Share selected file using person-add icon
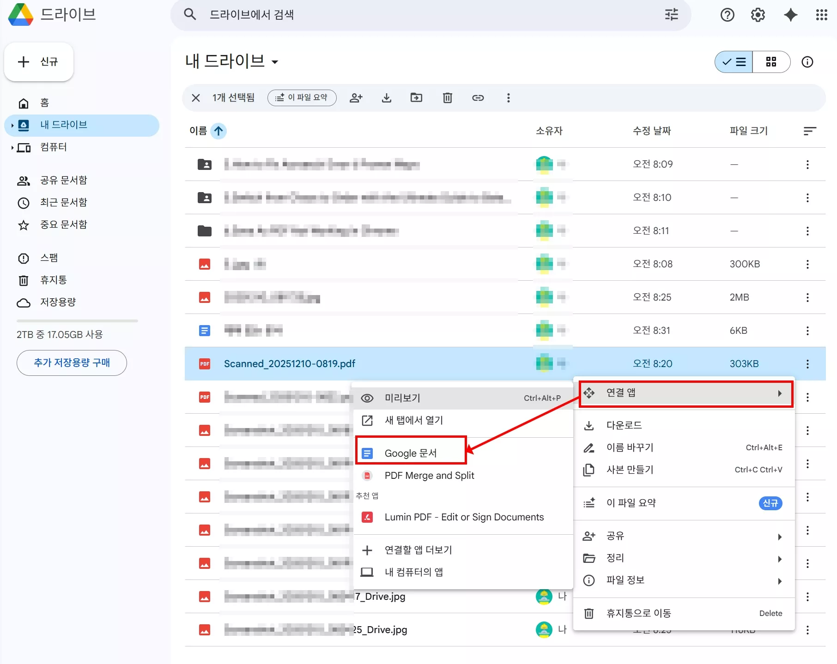 tap(356, 98)
